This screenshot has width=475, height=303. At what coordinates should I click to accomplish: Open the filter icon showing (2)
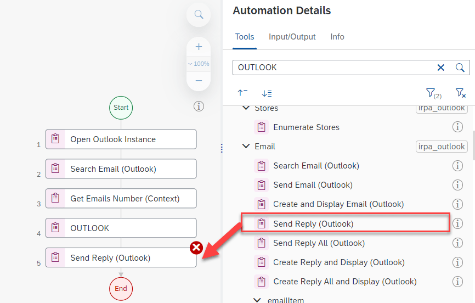coord(433,93)
